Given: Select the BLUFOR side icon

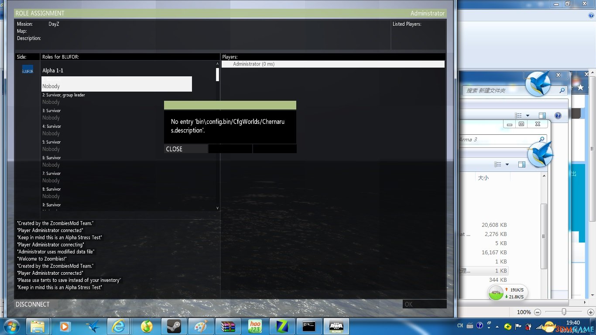Looking at the screenshot, I should coord(27,70).
